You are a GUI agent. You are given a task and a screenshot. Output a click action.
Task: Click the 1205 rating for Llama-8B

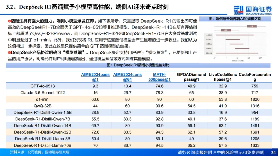[x=255, y=139]
